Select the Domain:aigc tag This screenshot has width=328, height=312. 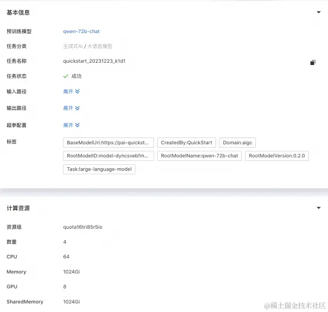point(237,143)
